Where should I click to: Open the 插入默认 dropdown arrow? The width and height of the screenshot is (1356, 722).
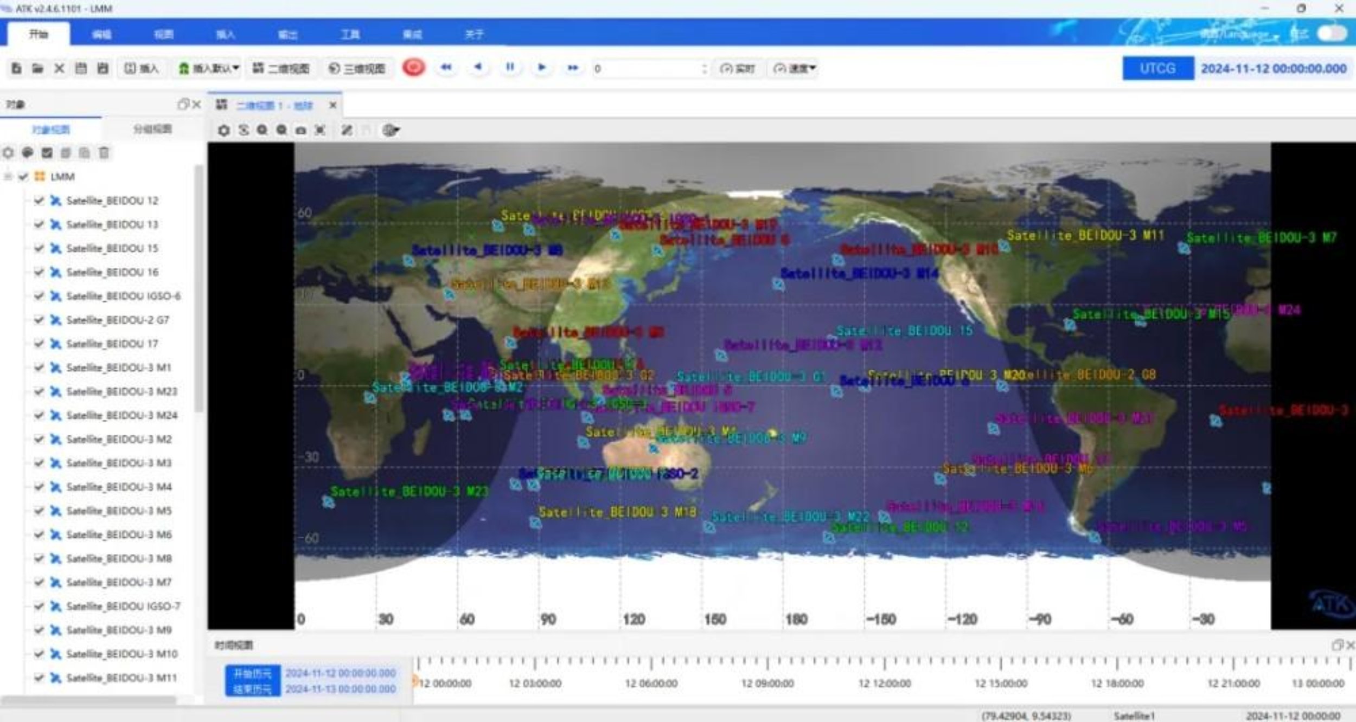pos(235,68)
